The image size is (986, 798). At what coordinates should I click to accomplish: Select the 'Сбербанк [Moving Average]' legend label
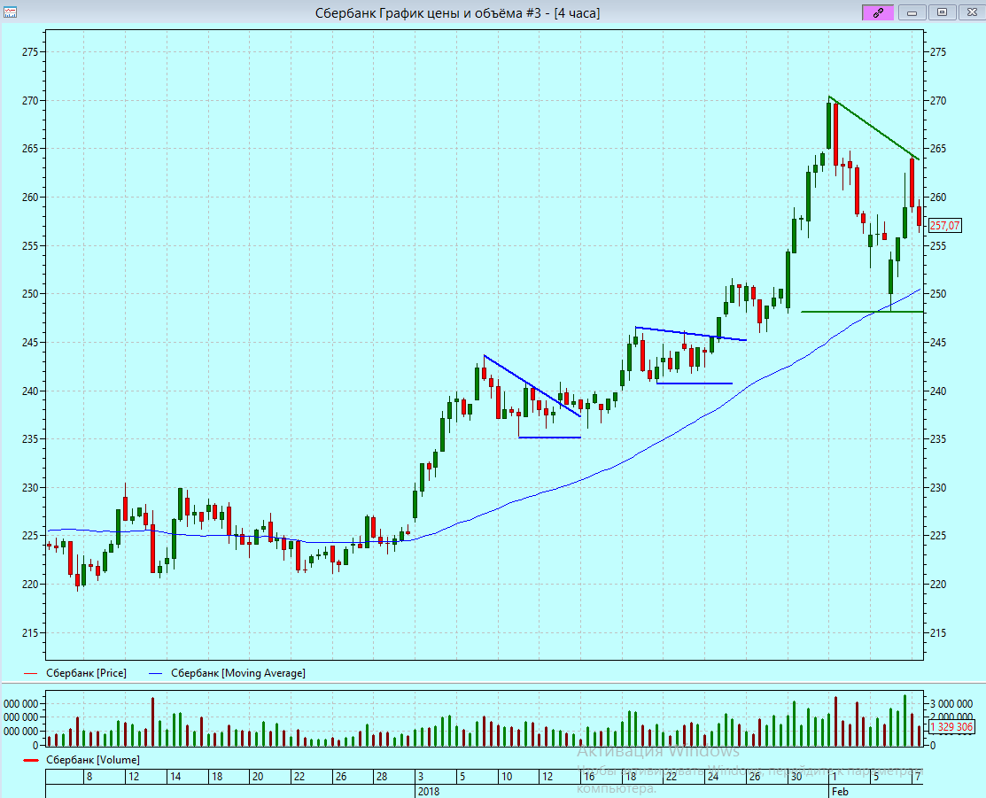(x=238, y=673)
